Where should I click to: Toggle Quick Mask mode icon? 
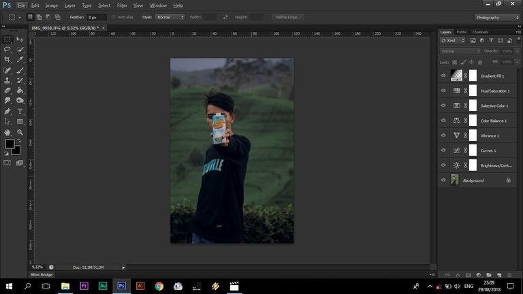click(x=7, y=163)
